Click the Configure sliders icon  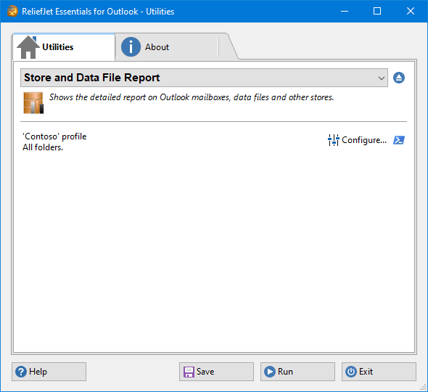coord(333,140)
